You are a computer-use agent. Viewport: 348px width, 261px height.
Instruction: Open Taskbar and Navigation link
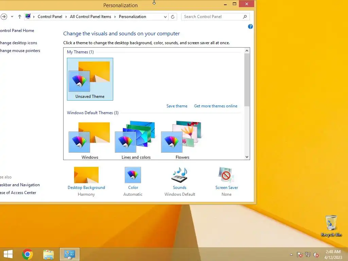[x=20, y=185]
